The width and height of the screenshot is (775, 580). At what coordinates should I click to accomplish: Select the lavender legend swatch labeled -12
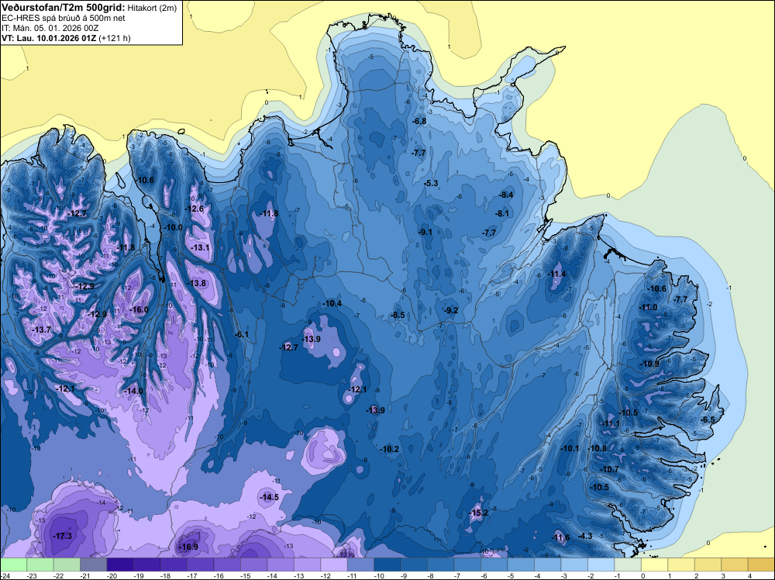tap(333, 564)
